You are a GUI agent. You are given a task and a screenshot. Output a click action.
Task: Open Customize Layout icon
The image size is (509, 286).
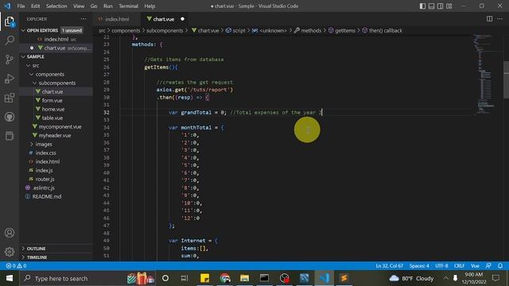click(449, 6)
